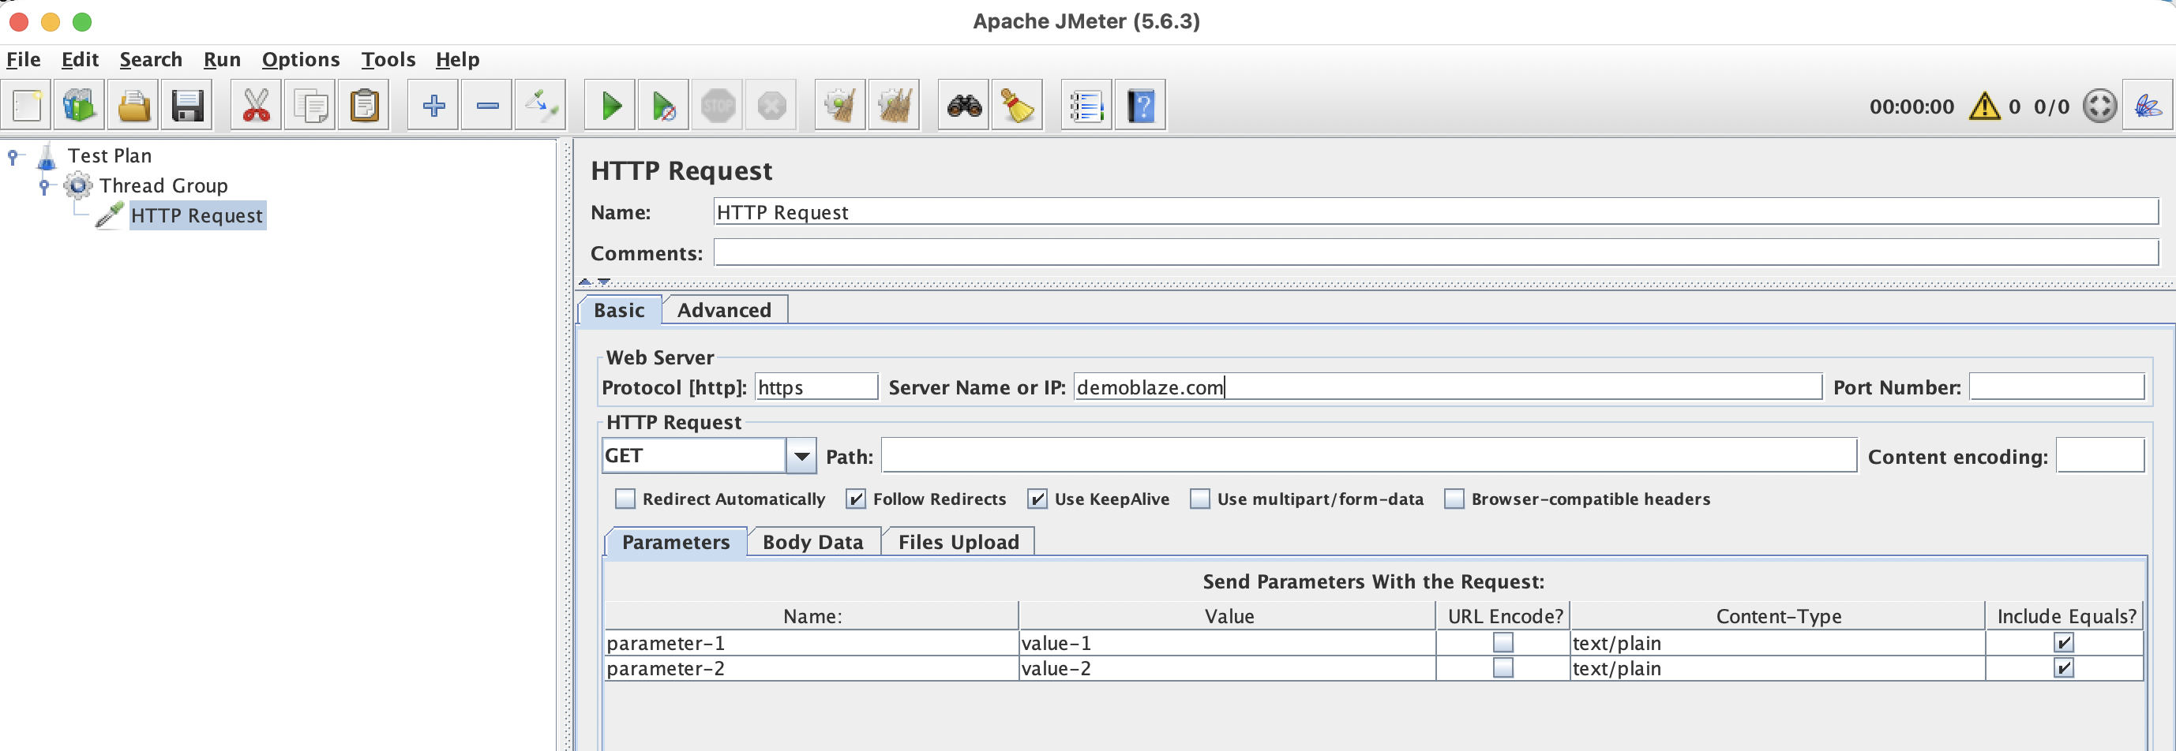This screenshot has width=2176, height=751.
Task: Check URL Encode for parameter-2
Action: pyautogui.click(x=1503, y=668)
